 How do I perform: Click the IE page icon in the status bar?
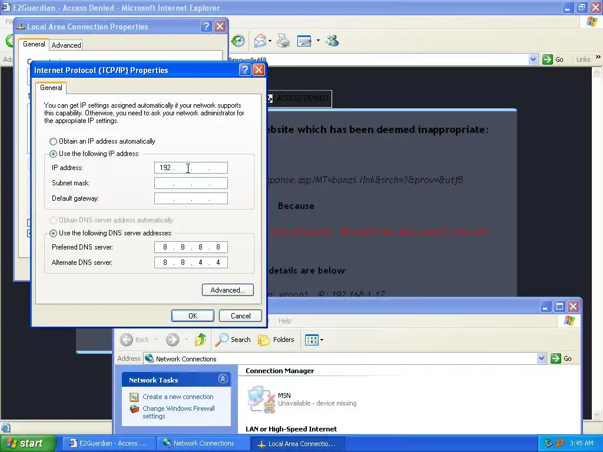pos(5,427)
